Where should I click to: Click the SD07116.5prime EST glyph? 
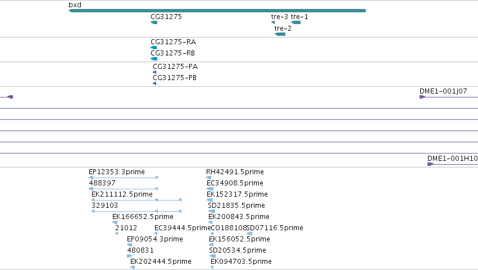pyautogui.click(x=249, y=234)
